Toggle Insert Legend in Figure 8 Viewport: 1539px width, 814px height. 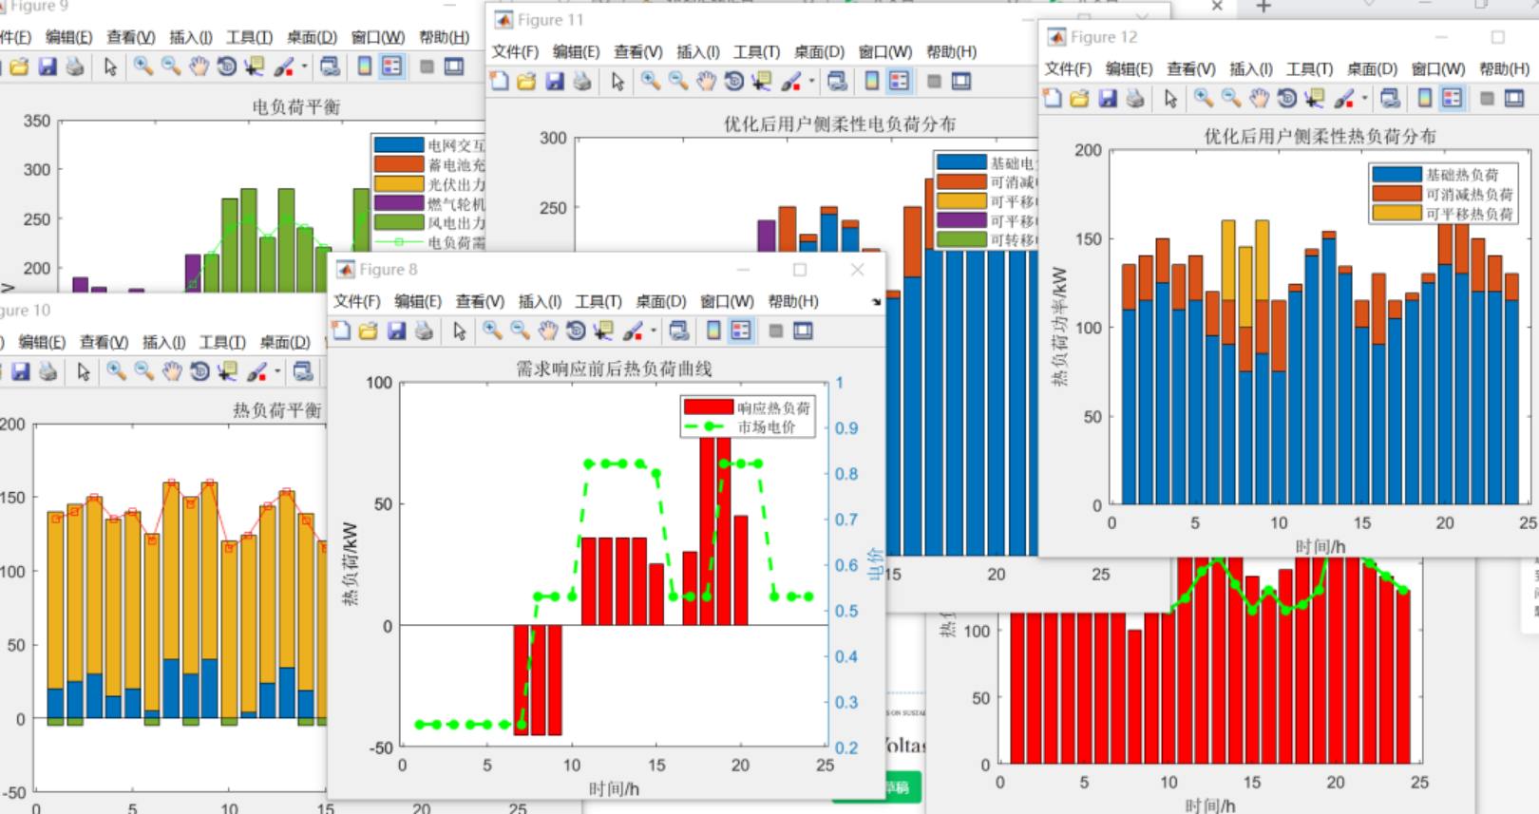pos(741,331)
